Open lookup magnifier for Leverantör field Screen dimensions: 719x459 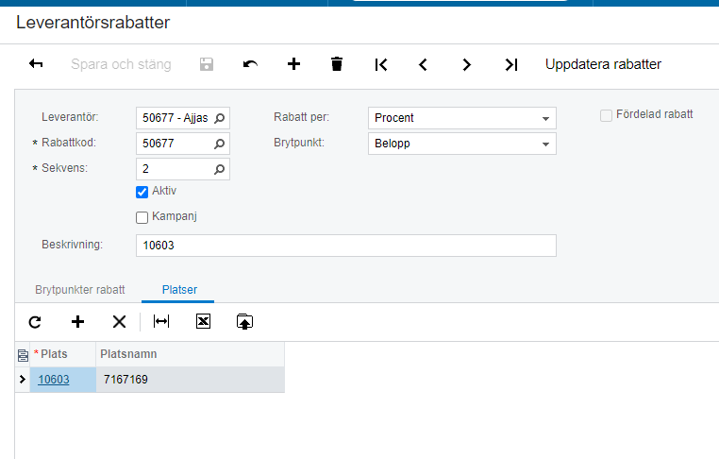(220, 118)
